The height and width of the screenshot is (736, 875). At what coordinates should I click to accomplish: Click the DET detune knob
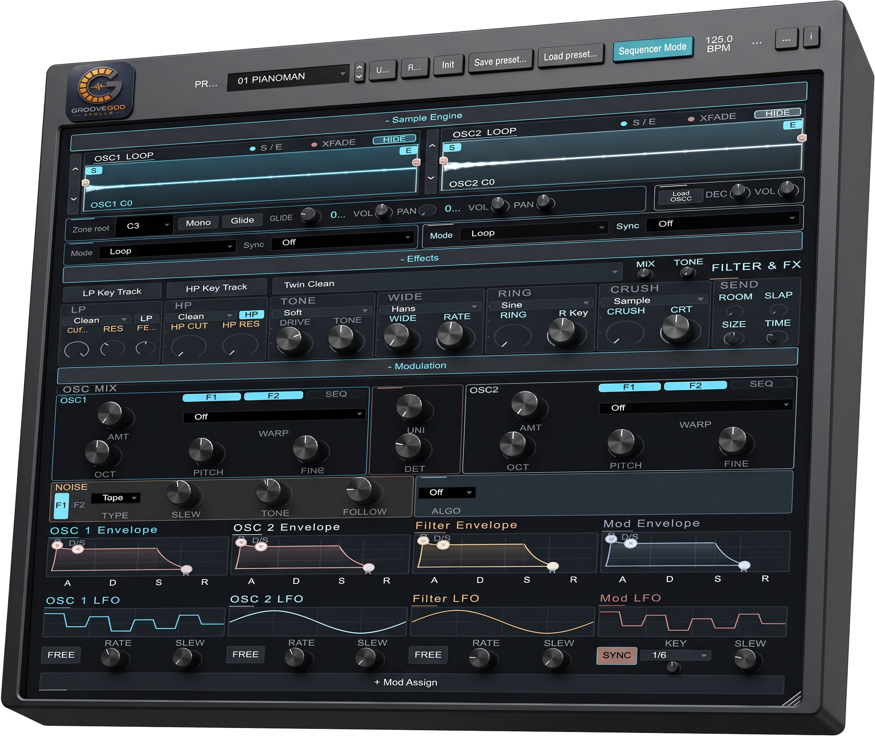[x=408, y=445]
